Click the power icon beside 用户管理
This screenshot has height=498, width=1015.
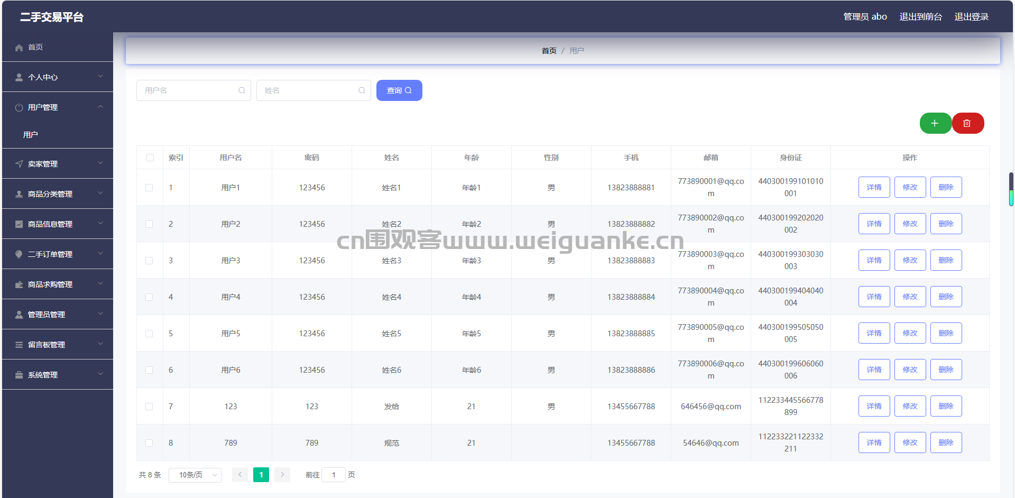[x=19, y=108]
